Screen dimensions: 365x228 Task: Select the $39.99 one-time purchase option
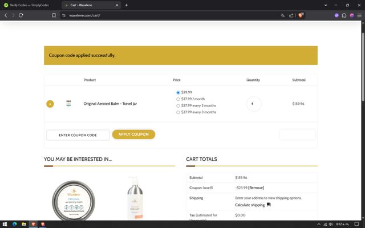[178, 92]
